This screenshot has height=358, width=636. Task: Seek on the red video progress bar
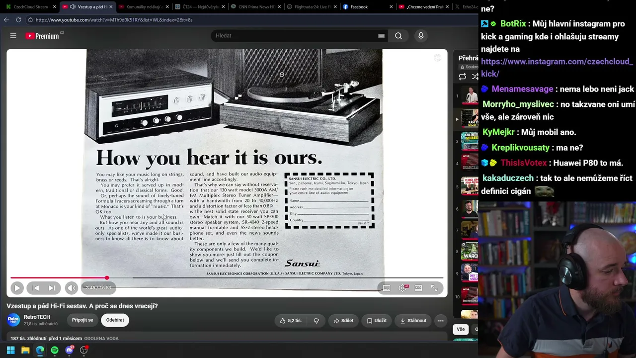(x=227, y=278)
